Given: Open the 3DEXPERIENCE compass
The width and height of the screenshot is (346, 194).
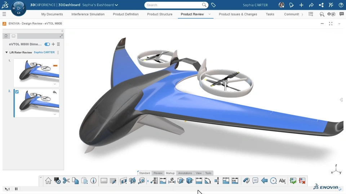Looking at the screenshot, I should (18, 8).
